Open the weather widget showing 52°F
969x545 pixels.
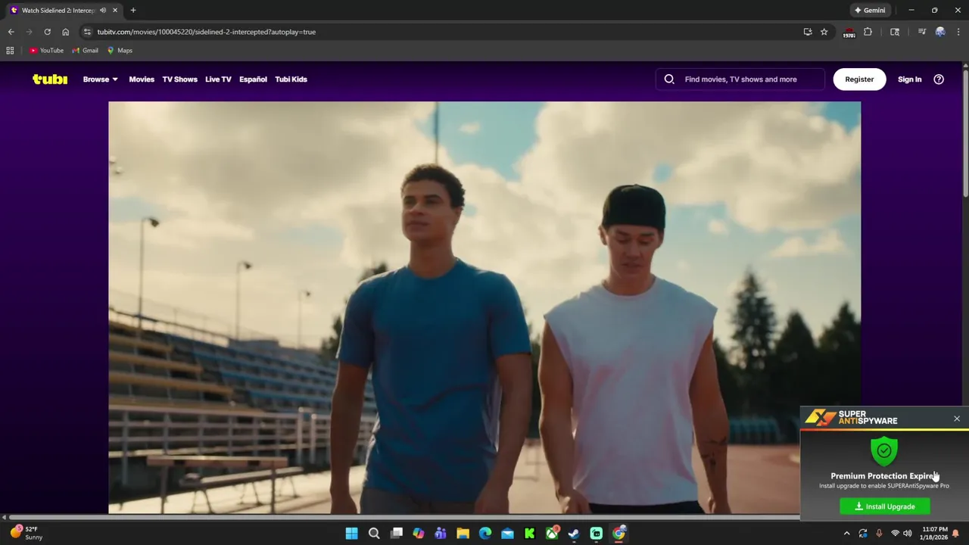tap(26, 533)
